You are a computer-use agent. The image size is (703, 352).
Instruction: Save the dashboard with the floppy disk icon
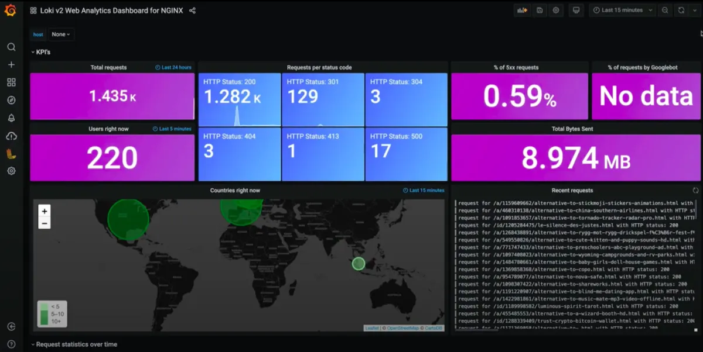[x=540, y=10]
